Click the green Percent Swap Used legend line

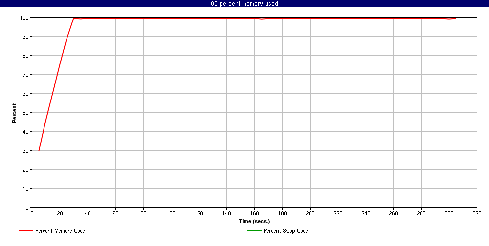(x=254, y=231)
